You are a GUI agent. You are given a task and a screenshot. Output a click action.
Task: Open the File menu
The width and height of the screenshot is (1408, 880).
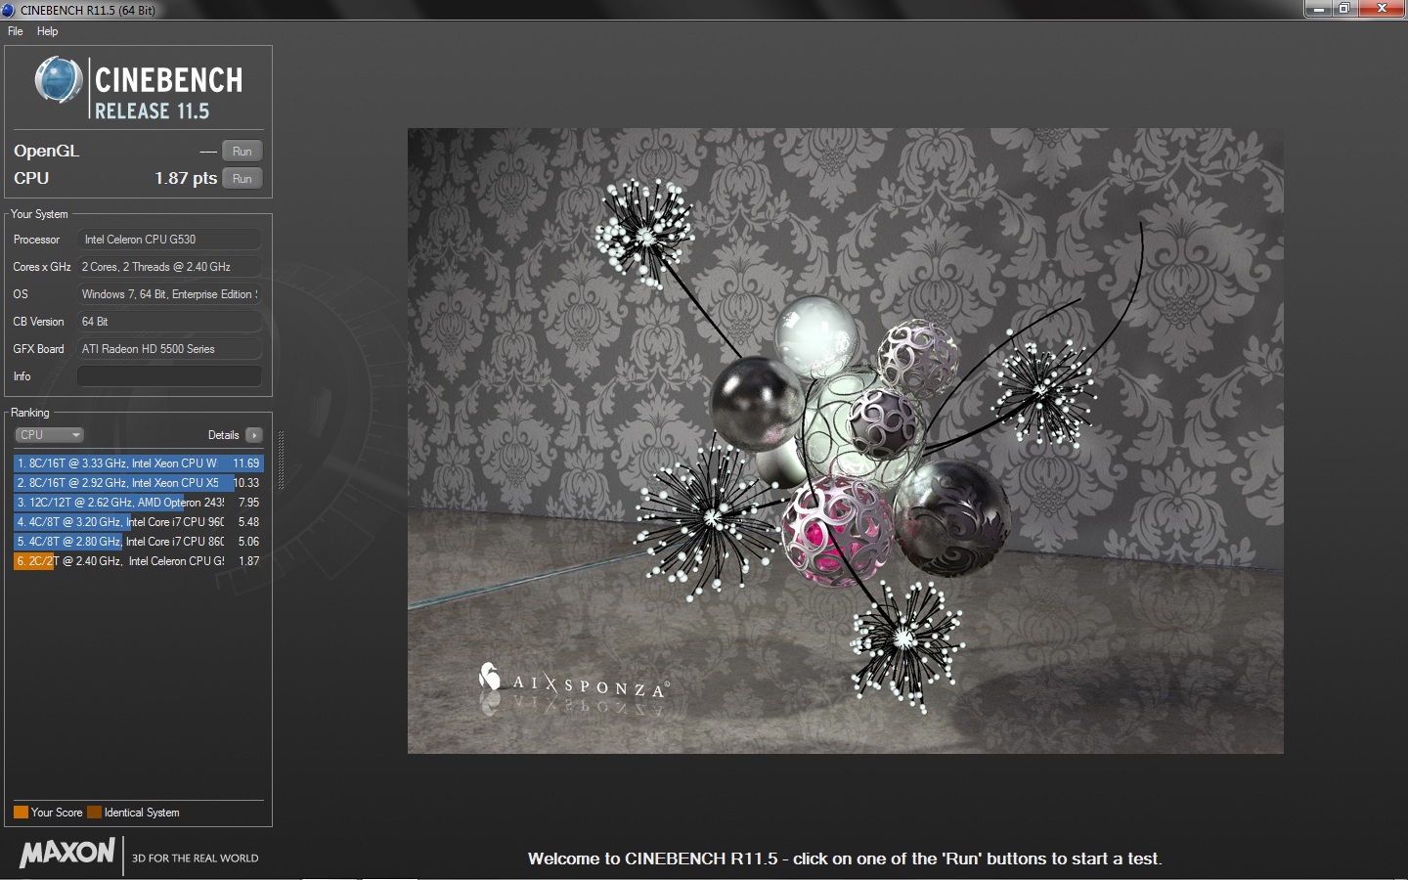tap(16, 31)
